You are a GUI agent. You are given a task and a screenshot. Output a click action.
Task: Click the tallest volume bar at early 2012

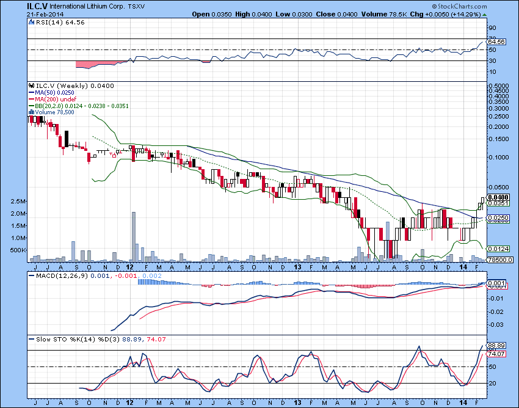(134, 237)
